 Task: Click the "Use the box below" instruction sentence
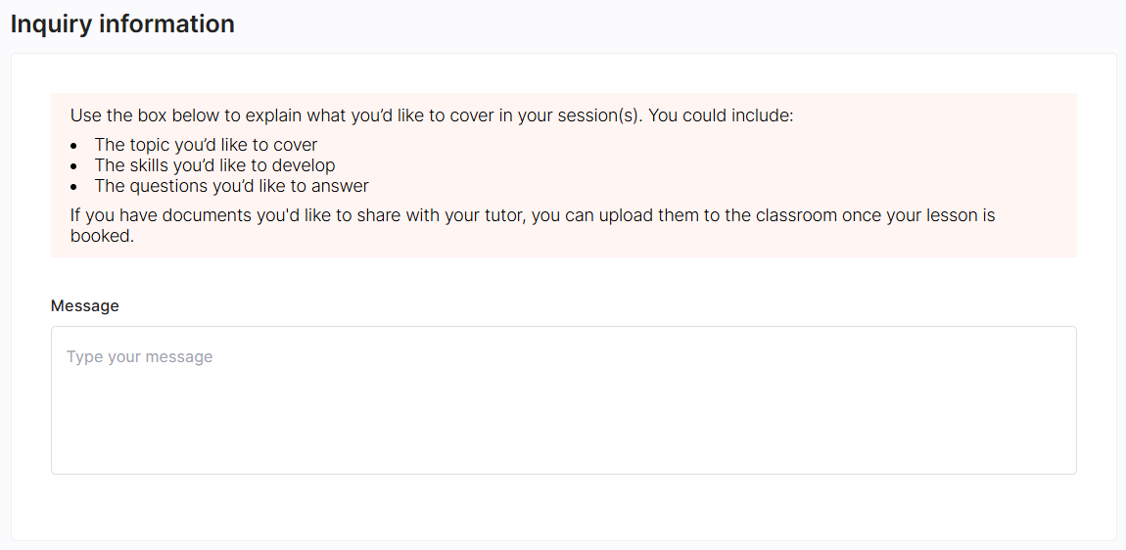(352, 115)
